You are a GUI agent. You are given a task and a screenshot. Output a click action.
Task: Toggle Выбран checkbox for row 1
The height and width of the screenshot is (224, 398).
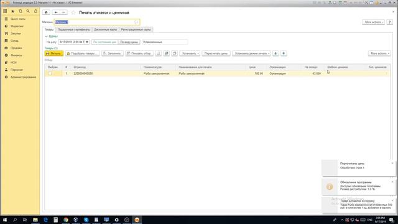(x=50, y=73)
